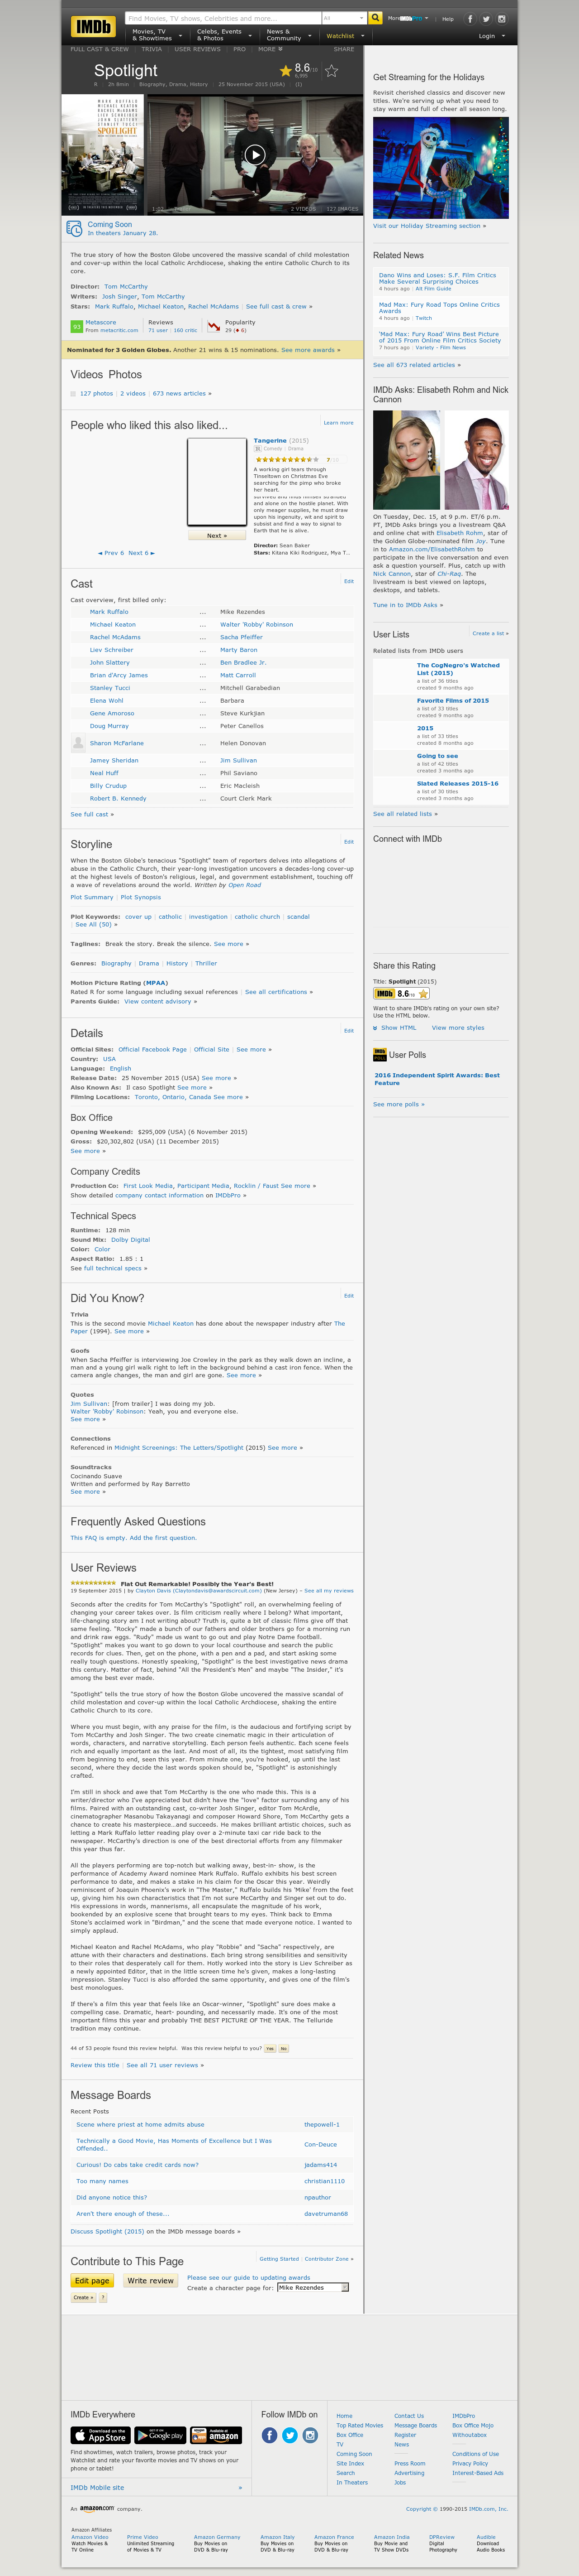The image size is (579, 2576).
Task: Play the Spotlight trailer video
Action: [256, 154]
